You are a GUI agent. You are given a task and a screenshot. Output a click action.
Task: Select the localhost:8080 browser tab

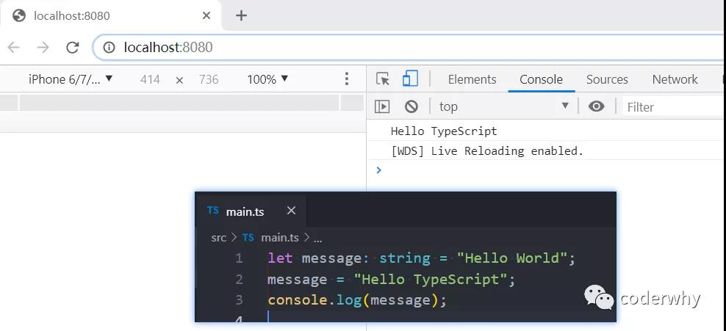tap(111, 15)
